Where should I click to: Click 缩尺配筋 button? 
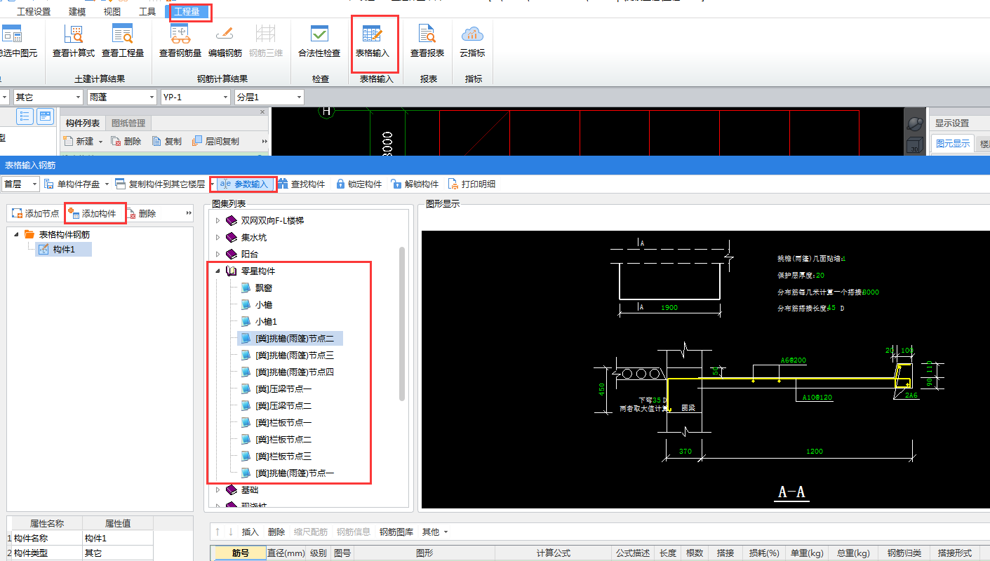(311, 532)
